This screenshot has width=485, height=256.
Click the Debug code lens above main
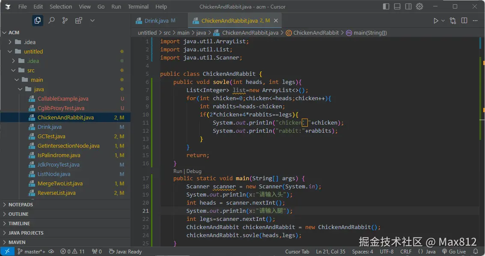(194, 171)
